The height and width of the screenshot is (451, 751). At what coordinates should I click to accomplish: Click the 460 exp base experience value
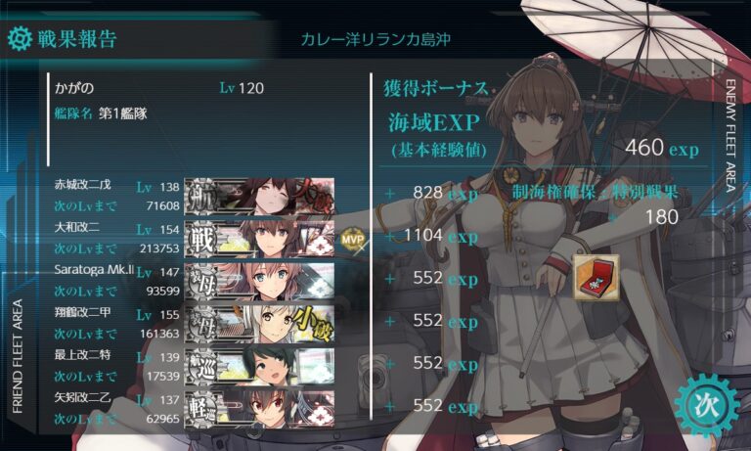point(662,148)
